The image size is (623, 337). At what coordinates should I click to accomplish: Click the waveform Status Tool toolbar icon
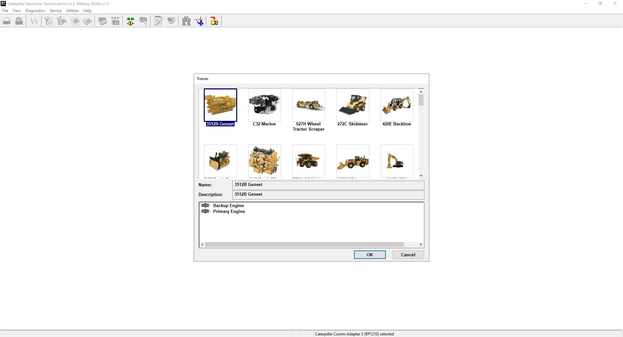34,21
